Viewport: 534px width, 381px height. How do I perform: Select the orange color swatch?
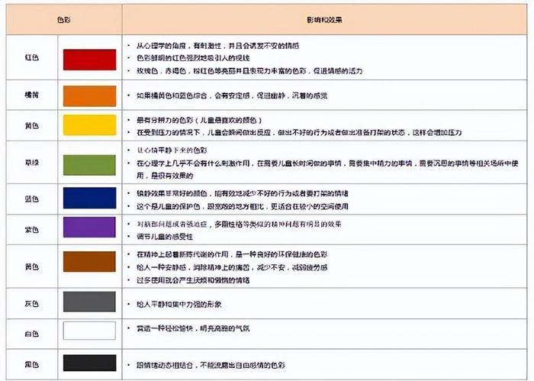(89, 96)
